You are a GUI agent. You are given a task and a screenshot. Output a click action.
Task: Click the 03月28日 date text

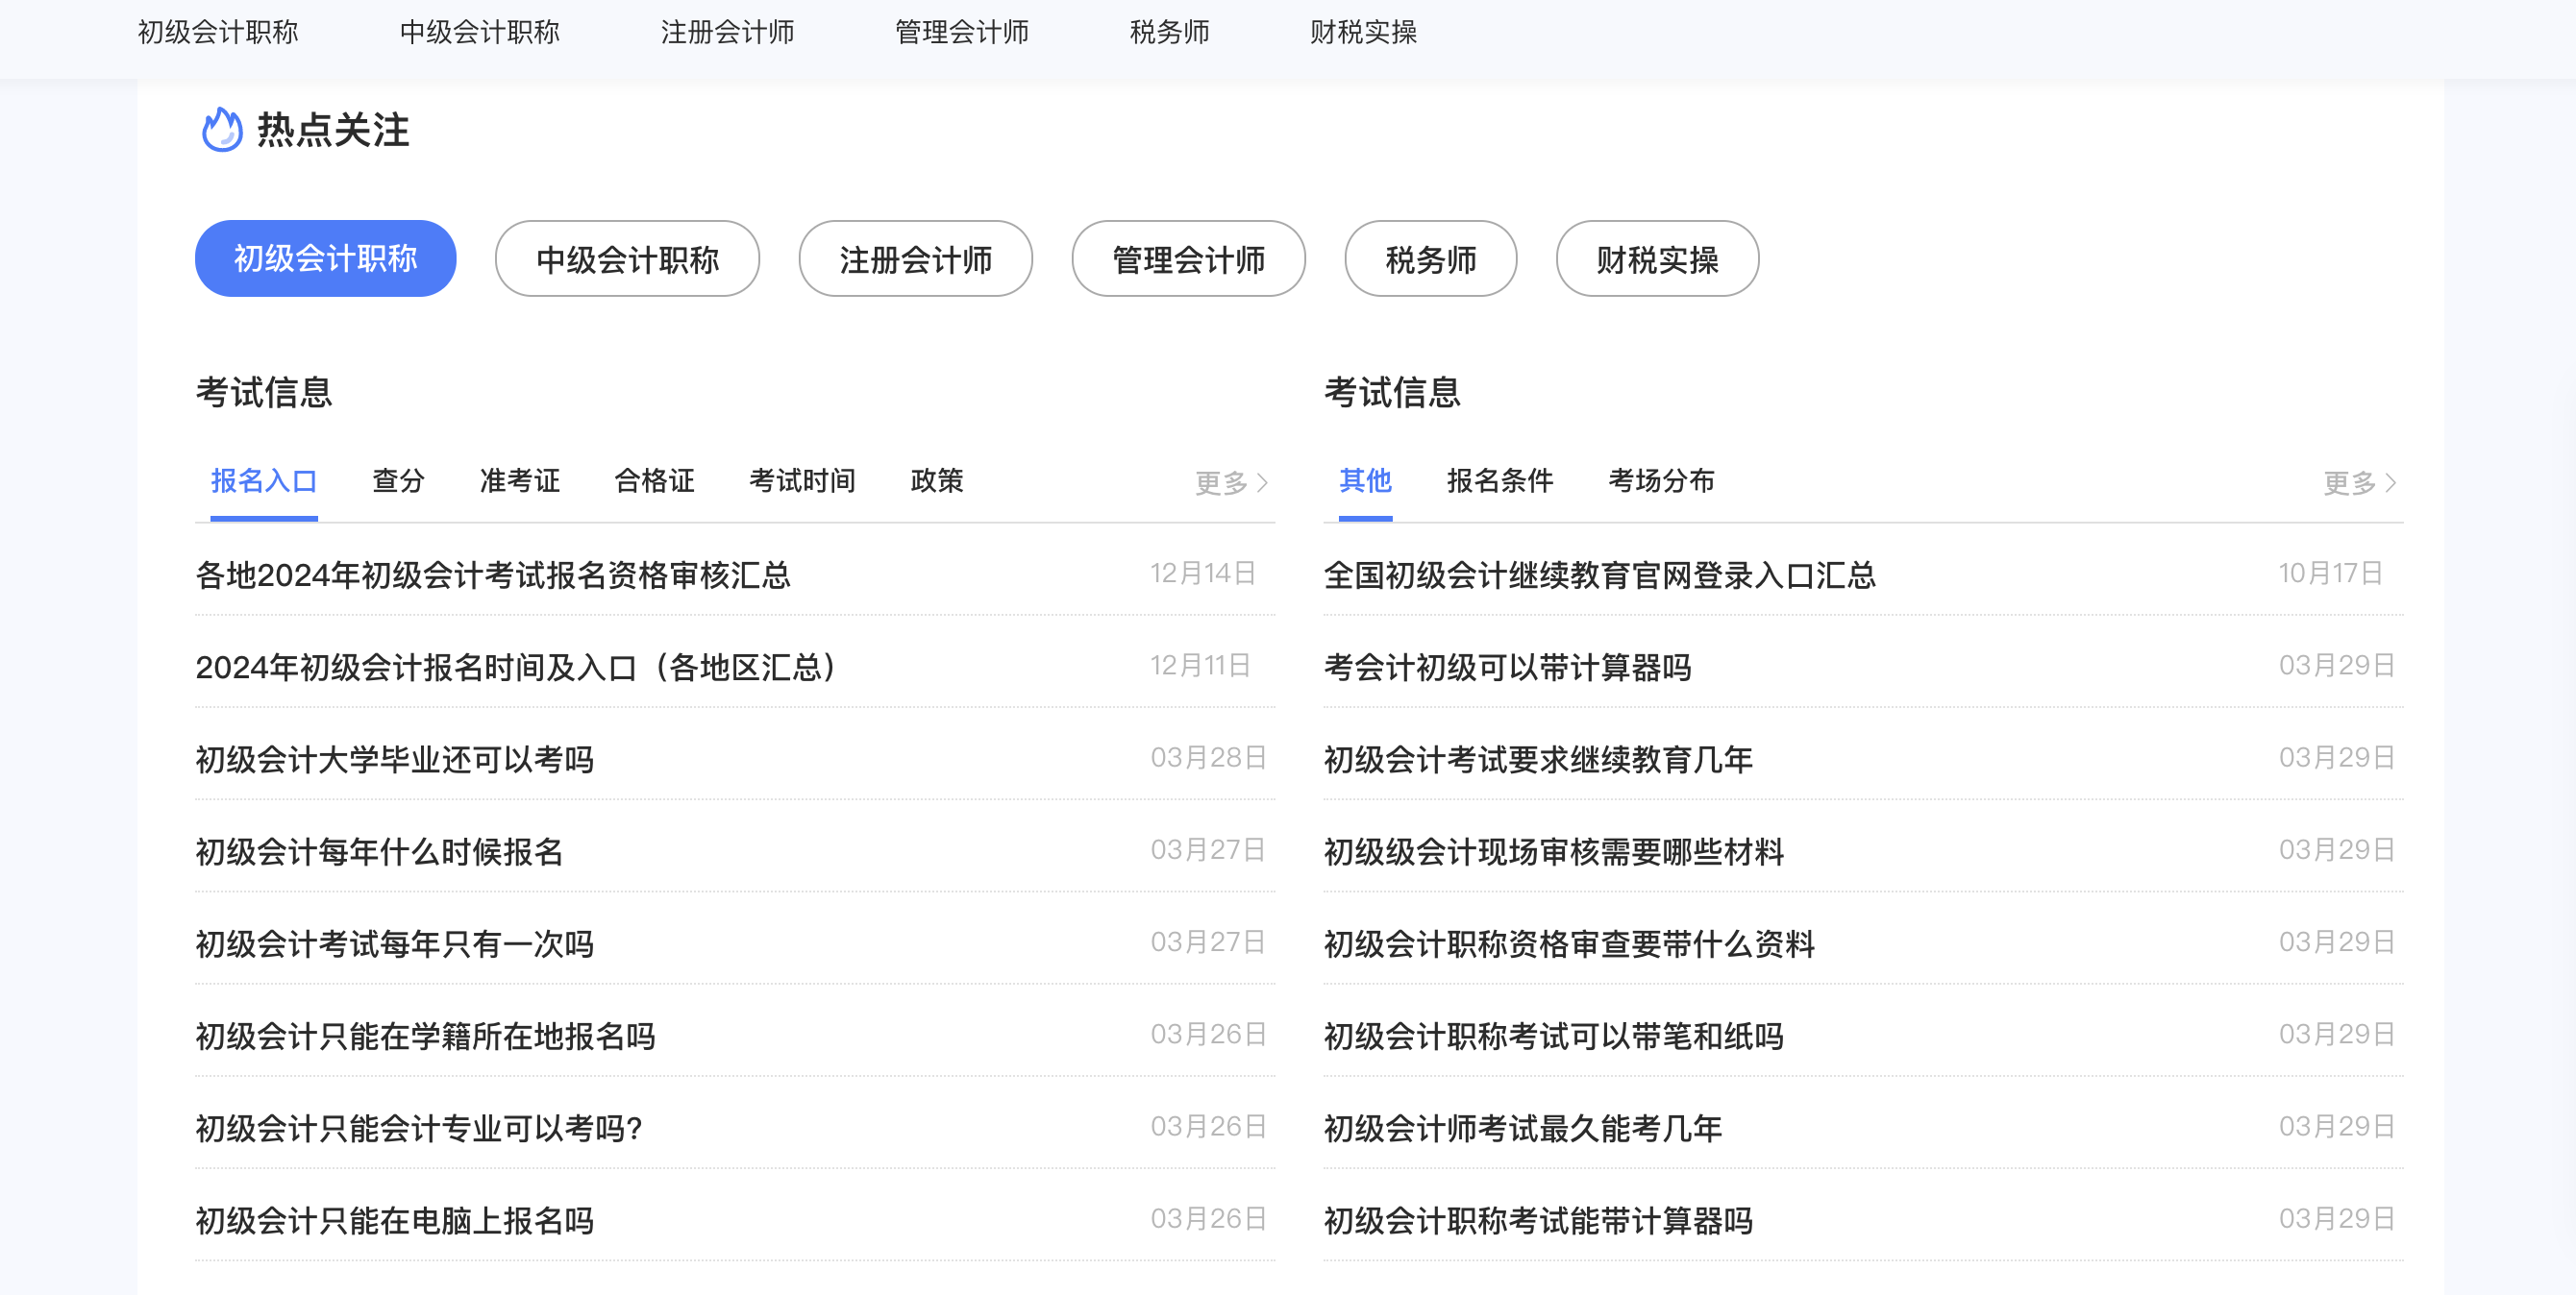click(1209, 757)
